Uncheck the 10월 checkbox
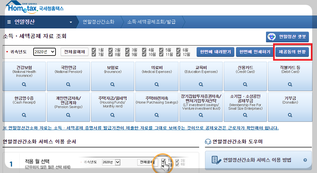 pyautogui.click(x=144, y=54)
